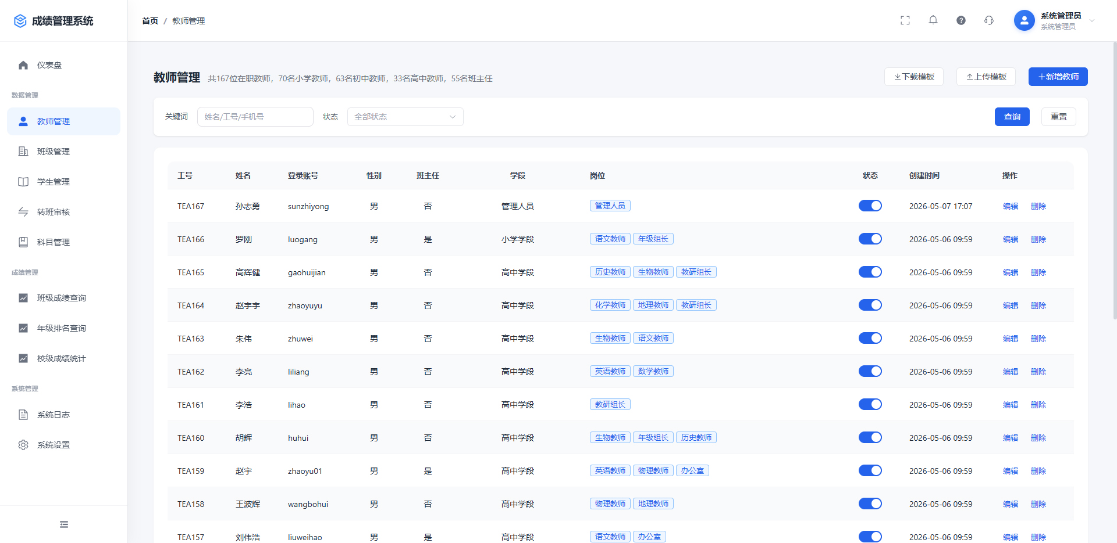Disable status switch for TEA165 高辉健
Screen dimensions: 1117x543
click(x=870, y=272)
